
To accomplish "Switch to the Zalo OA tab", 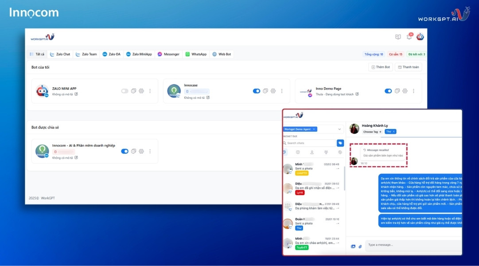I will pyautogui.click(x=112, y=54).
